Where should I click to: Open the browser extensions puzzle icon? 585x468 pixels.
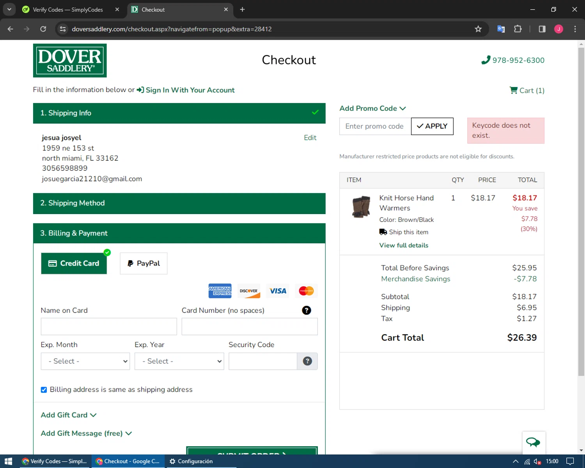point(518,29)
